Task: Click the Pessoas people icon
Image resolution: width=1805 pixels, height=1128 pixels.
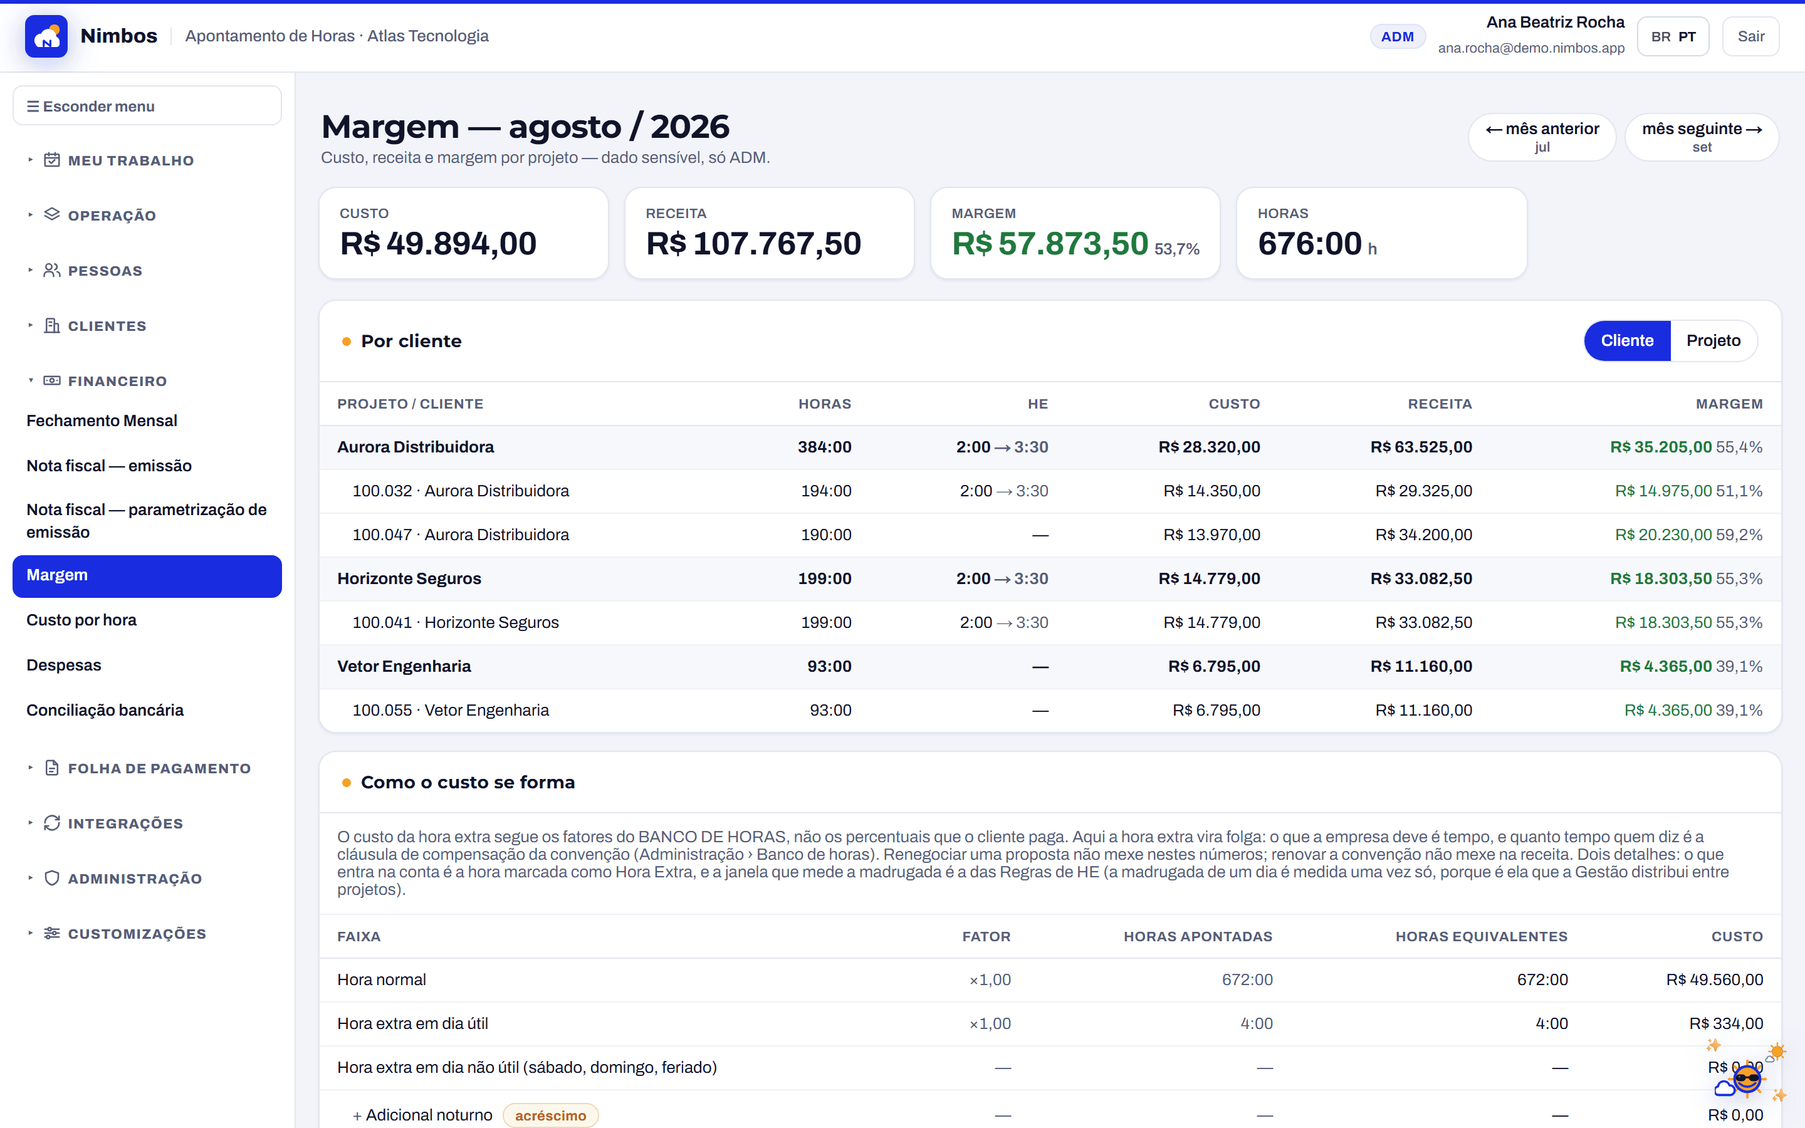Action: 51,270
